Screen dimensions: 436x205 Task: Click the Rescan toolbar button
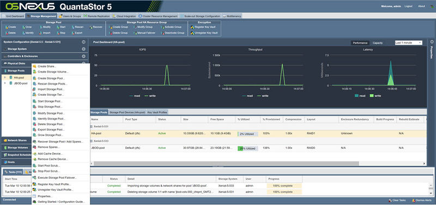77,27
